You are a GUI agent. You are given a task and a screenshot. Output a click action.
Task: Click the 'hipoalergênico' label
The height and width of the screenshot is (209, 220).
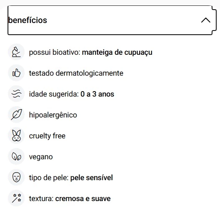point(53,115)
